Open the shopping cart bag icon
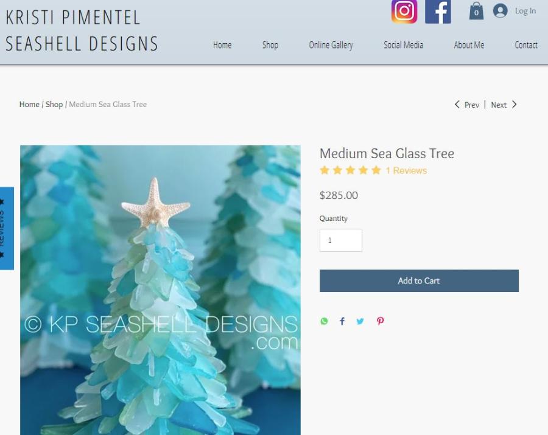Viewport: 548px width, 435px height. coord(476,11)
